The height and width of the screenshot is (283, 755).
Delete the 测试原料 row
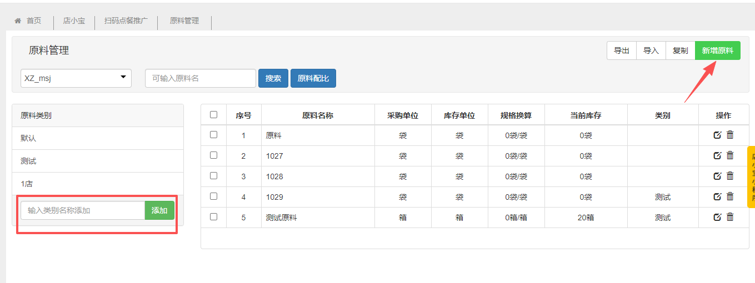click(730, 217)
